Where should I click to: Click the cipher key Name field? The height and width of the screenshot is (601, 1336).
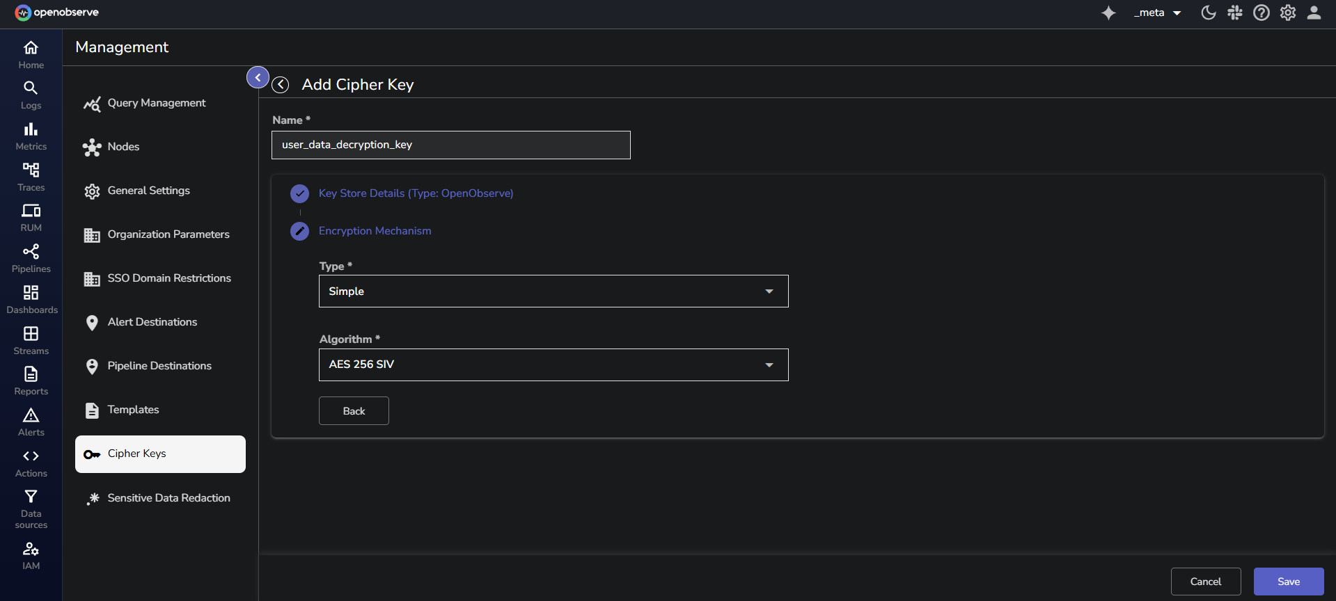click(450, 145)
